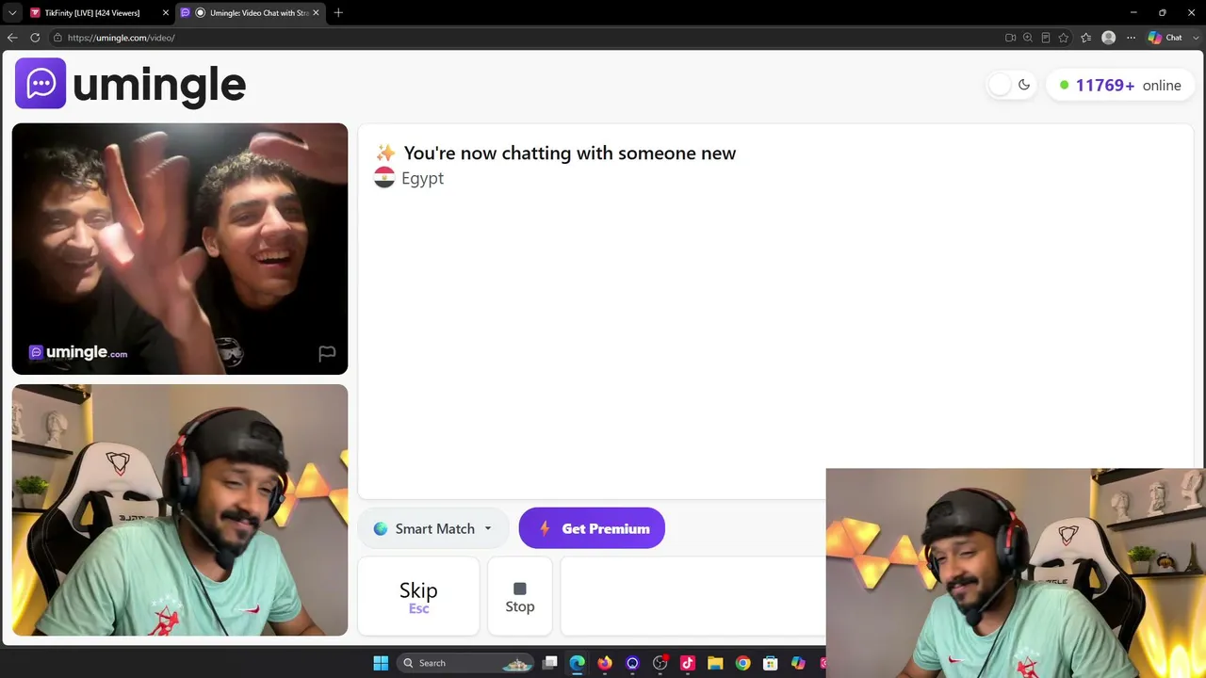Open Microsoft Store from the taskbar
1206x678 pixels.
pos(771,663)
